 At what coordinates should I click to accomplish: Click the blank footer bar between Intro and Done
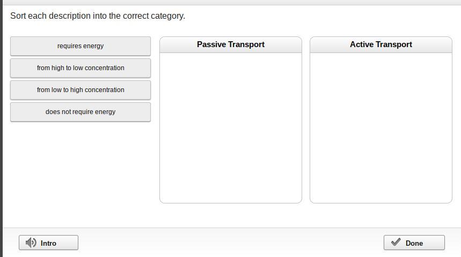(x=231, y=243)
